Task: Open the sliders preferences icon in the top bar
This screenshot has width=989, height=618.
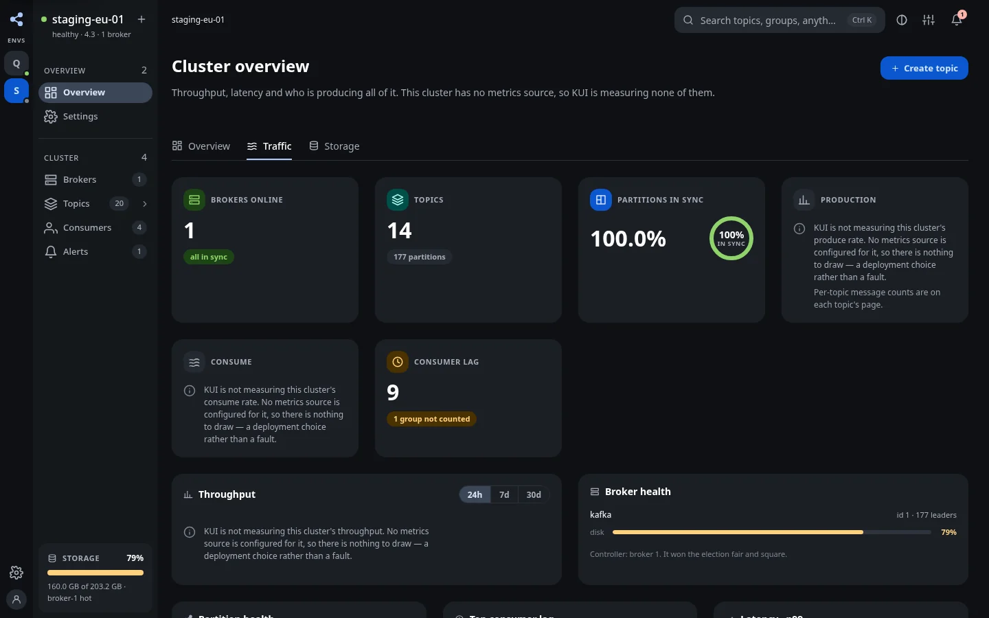Action: [x=929, y=20]
